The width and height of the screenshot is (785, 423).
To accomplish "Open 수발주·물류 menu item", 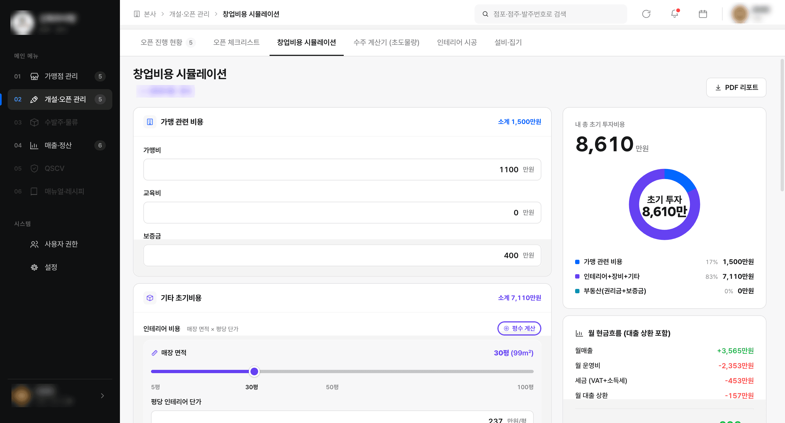I will point(60,122).
